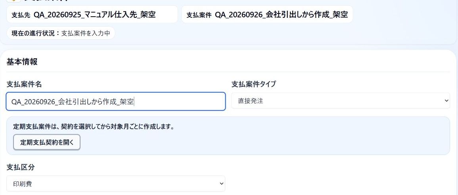Click the 支払案件名 field label

point(24,84)
